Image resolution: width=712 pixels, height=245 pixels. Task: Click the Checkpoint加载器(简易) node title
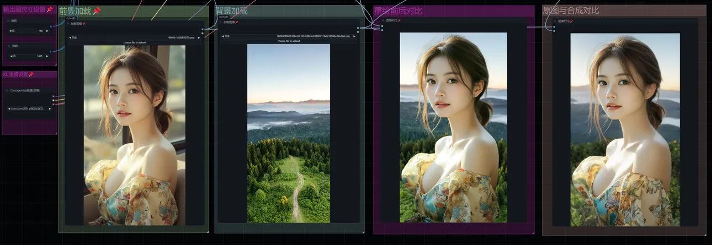coord(25,90)
